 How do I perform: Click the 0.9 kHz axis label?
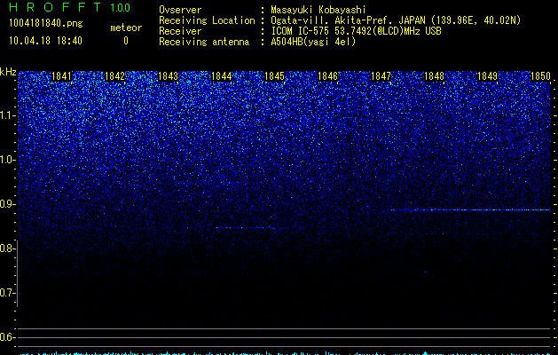(7, 204)
